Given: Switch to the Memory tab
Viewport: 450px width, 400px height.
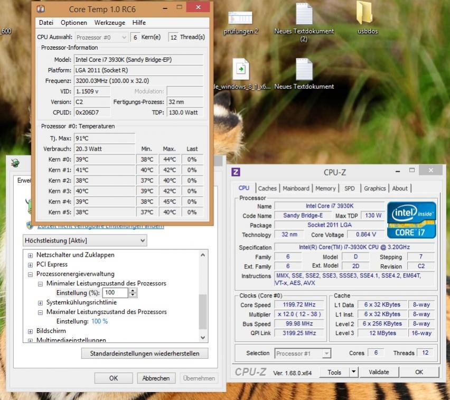Looking at the screenshot, I should point(325,188).
